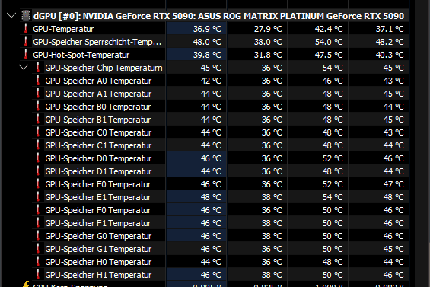Viewport: 430px width, 287px height.
Task: Click thermometer icon of GPU-Speicher E1 Temperatur
Action: [x=38, y=196]
